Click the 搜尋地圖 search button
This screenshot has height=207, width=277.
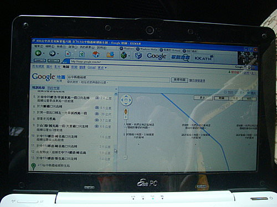(179, 80)
